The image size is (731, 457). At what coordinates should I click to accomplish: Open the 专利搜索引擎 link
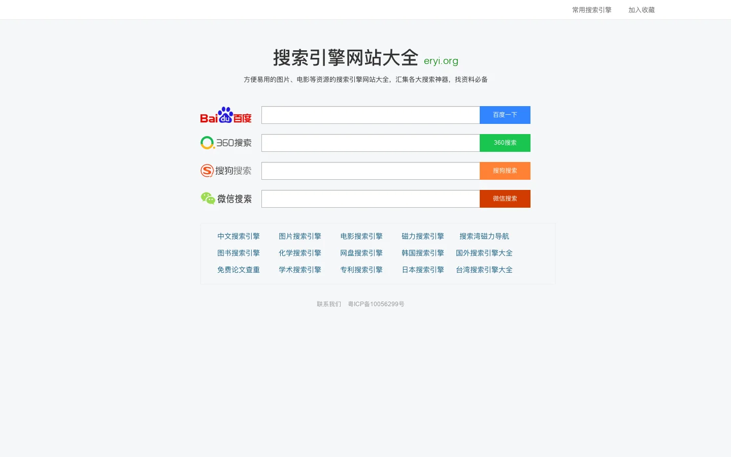pos(361,270)
